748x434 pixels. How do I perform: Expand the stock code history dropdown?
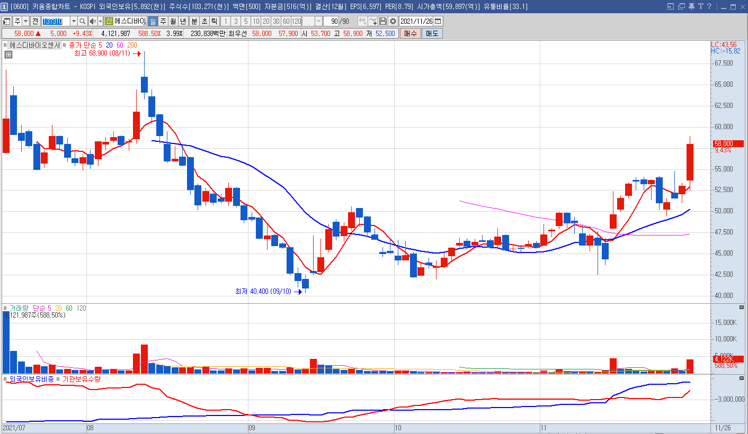pos(74,21)
